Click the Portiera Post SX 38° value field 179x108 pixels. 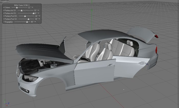(37, 19)
